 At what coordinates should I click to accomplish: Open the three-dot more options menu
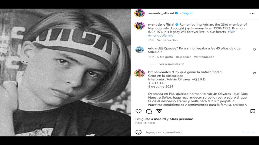pyautogui.click(x=252, y=13)
